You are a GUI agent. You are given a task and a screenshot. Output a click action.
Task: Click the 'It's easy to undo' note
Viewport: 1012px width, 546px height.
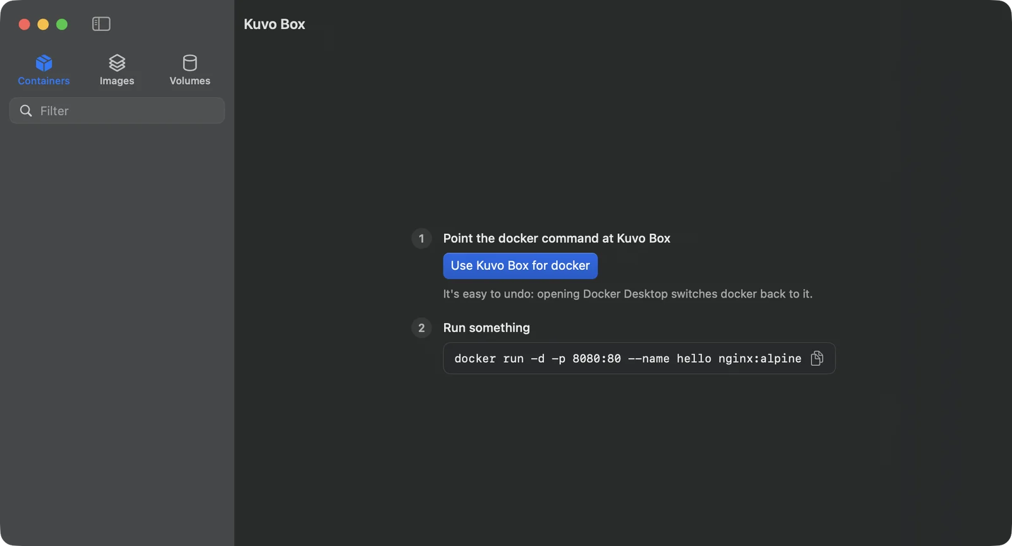pos(627,294)
